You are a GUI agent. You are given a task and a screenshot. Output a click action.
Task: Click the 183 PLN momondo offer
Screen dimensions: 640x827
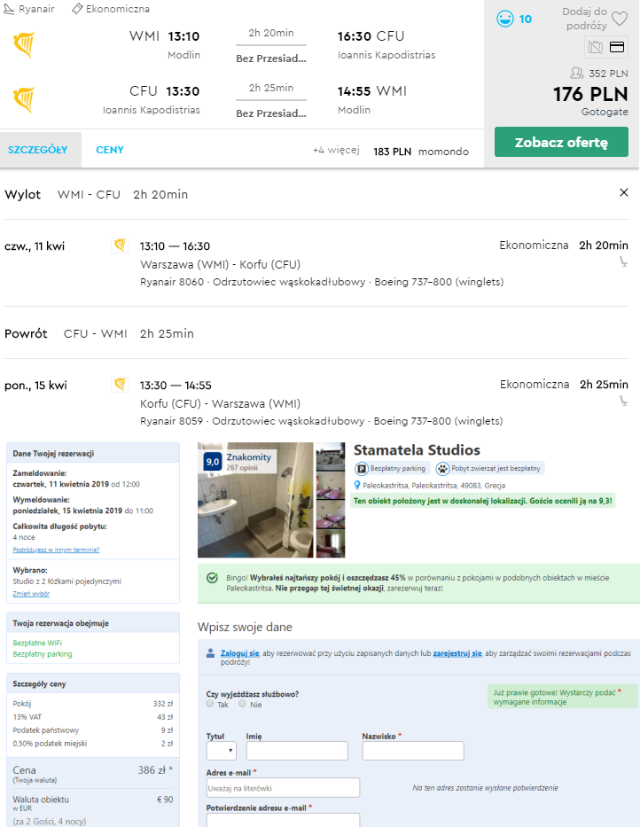pos(421,152)
